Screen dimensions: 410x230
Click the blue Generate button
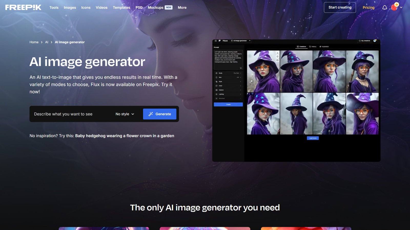(x=160, y=114)
